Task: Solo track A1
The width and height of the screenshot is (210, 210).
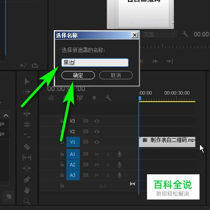Action: click(x=108, y=155)
